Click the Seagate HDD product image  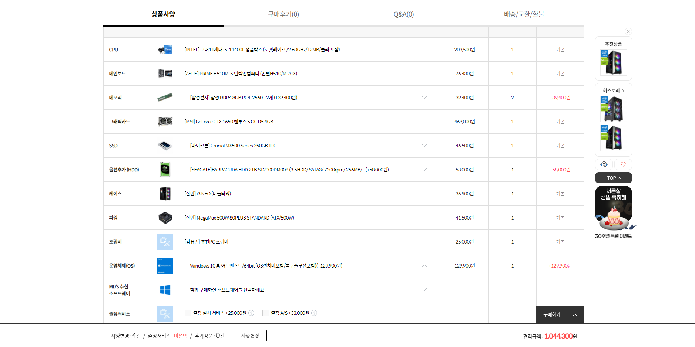[165, 170]
